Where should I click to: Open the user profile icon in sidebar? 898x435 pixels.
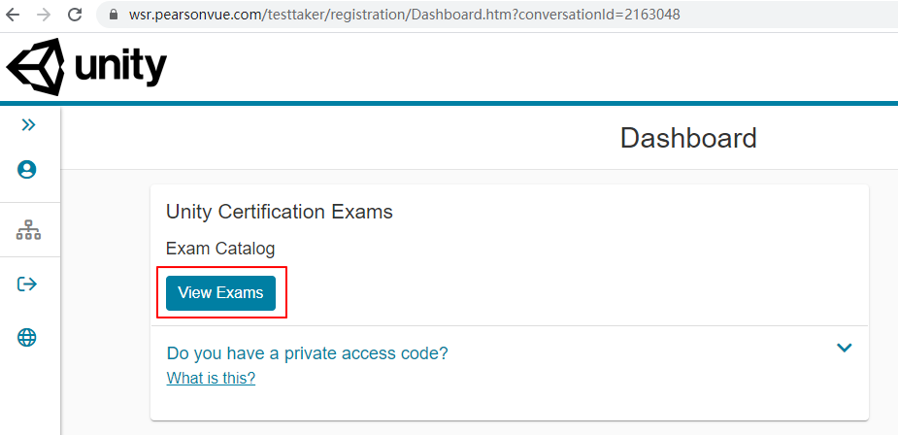pos(27,169)
